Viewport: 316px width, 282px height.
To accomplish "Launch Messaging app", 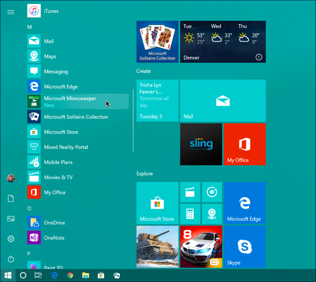I will tap(78, 71).
